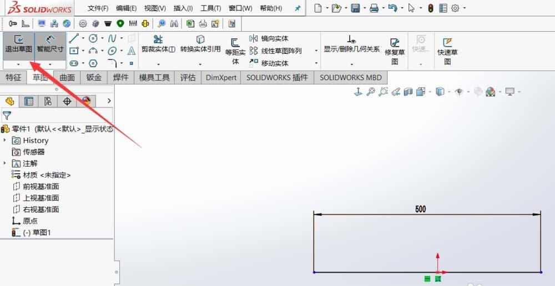555x286 pixels.
Task: Switch to the 评估 Evaluate tab
Action: click(x=188, y=78)
